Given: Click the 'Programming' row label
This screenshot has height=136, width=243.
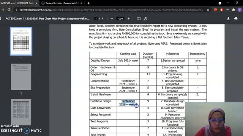Looking at the screenshot, I should (x=99, y=74).
